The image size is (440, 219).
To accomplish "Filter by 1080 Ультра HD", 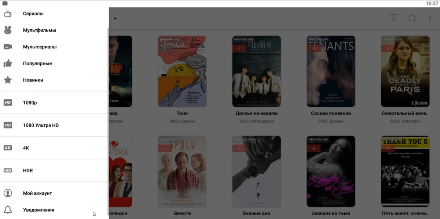I will tap(54, 125).
